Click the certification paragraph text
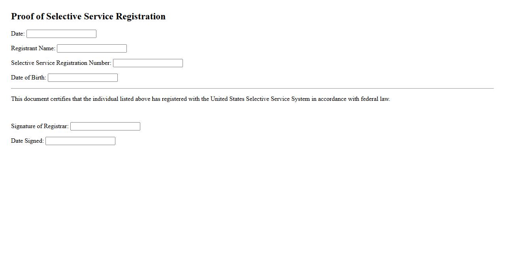 coord(200,99)
